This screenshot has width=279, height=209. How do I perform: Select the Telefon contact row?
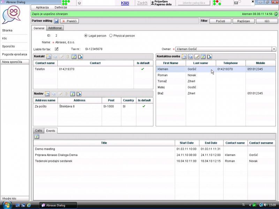tap(93, 69)
